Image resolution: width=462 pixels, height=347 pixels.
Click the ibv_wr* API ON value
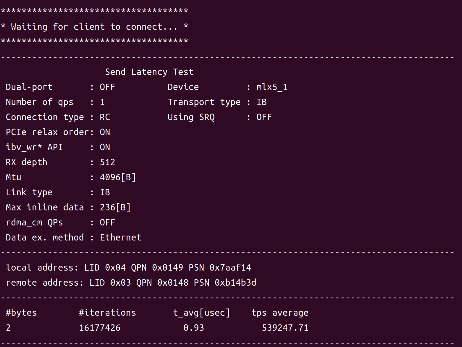[x=105, y=147]
